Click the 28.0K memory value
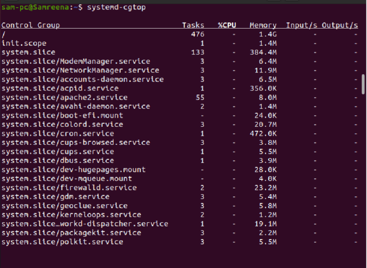367x268 pixels. [266, 170]
